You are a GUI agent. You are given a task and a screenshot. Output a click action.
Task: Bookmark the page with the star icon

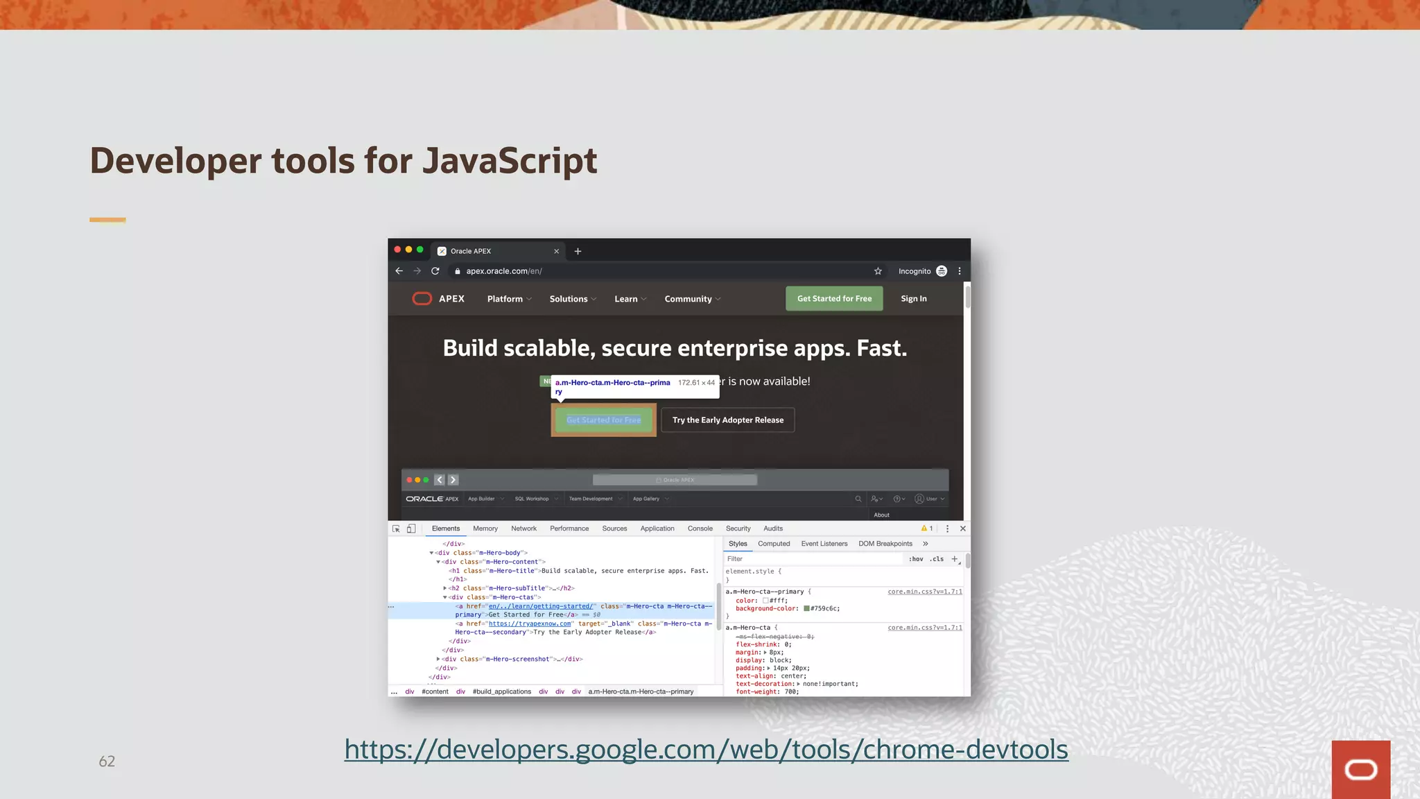click(x=878, y=271)
